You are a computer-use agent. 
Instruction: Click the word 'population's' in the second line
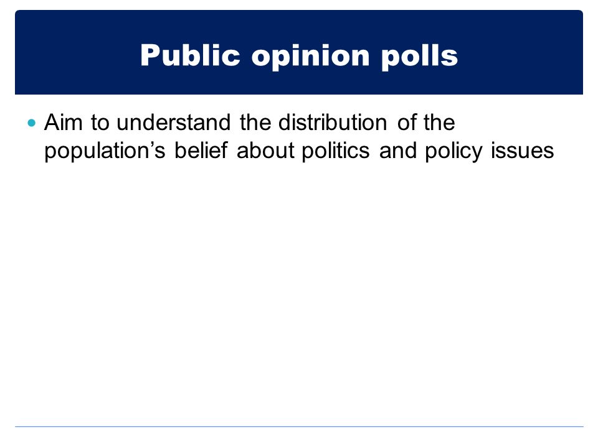click(105, 151)
